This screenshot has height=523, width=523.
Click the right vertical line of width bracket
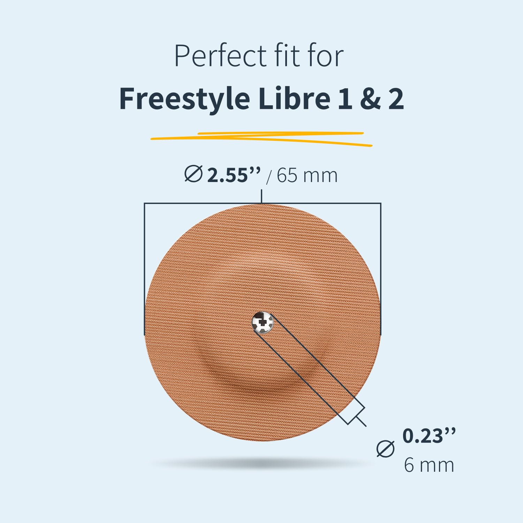(x=381, y=268)
